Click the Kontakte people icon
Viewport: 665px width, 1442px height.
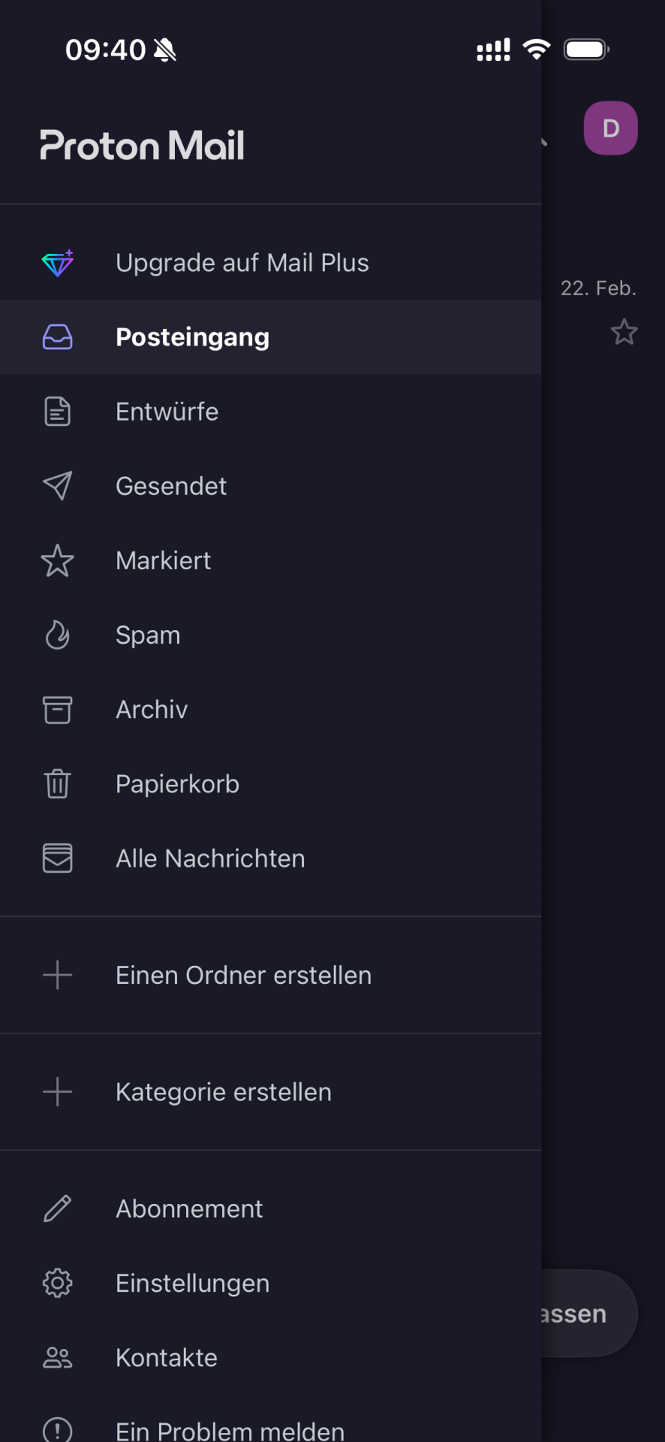58,1358
